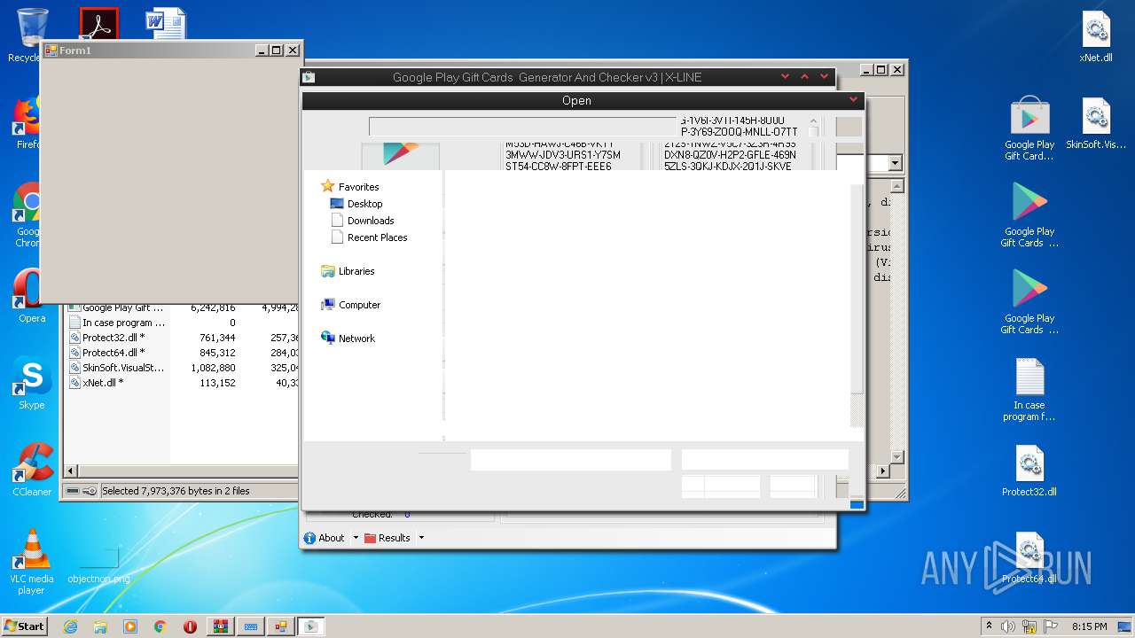1135x638 pixels.
Task: Switch to the WinRAR taskbar button
Action: click(x=221, y=626)
